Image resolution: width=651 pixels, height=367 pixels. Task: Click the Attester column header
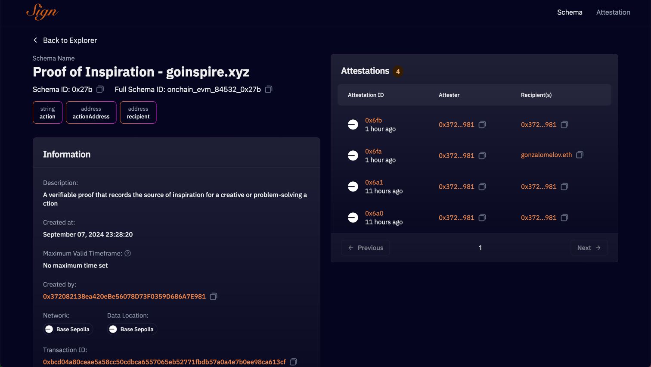click(449, 95)
